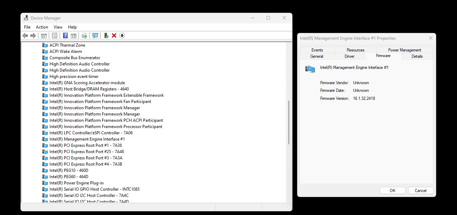The height and width of the screenshot is (215, 457).
Task: Click the Unknown value beside Firmware Date
Action: [x=361, y=90]
